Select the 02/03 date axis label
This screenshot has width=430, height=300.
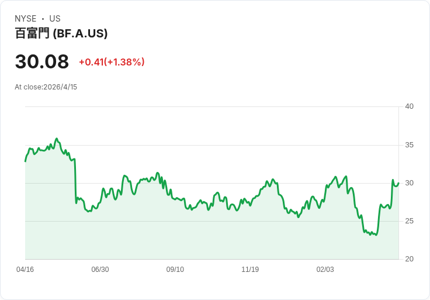tap(325, 269)
